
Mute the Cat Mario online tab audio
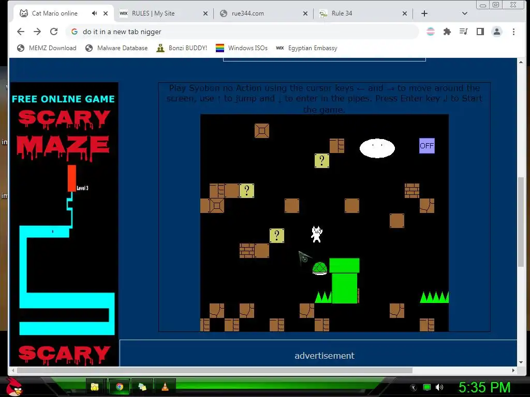click(94, 13)
